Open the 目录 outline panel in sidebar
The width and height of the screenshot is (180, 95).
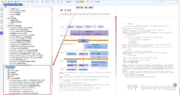pyautogui.click(x=2, y=9)
